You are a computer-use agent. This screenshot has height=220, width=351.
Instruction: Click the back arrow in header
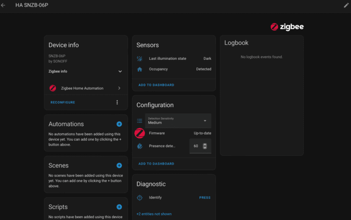click(4, 5)
